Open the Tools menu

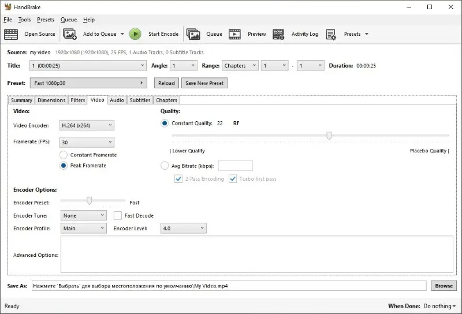[x=24, y=20]
